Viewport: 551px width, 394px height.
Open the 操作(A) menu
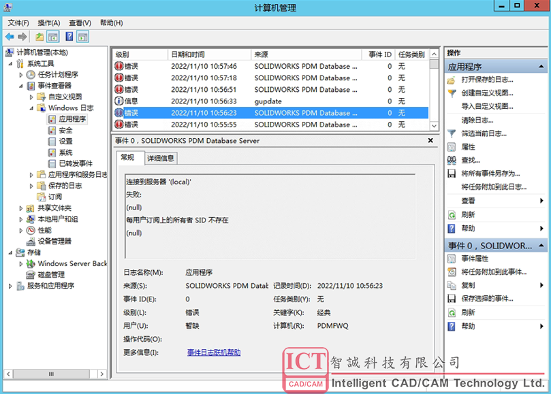(49, 23)
